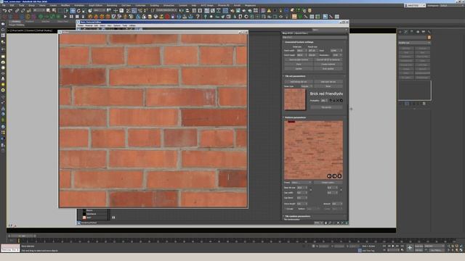Screen dimensions: 465x261
Task: Open Material menu in Slate Material Editor
Action: (89, 26)
